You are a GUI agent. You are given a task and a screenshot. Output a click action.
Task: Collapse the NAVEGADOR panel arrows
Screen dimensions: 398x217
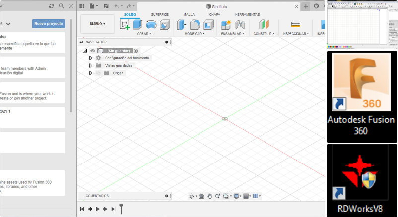[81, 42]
